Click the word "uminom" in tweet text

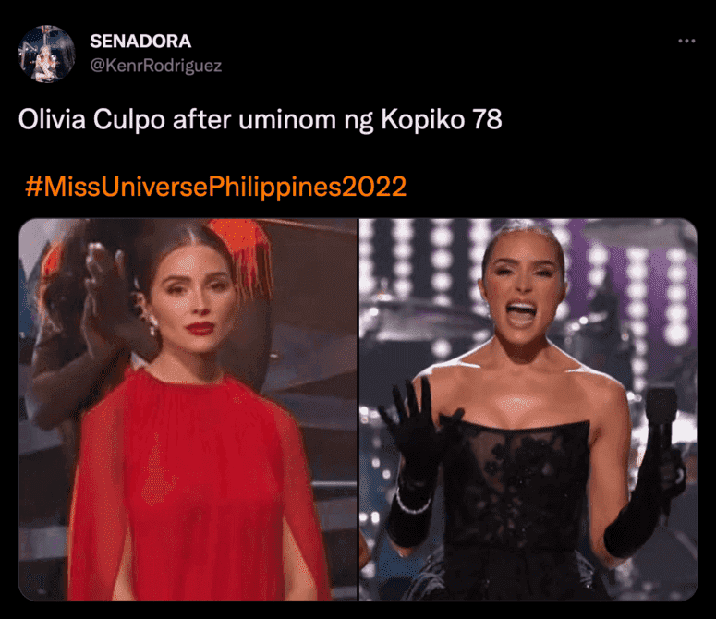(287, 120)
